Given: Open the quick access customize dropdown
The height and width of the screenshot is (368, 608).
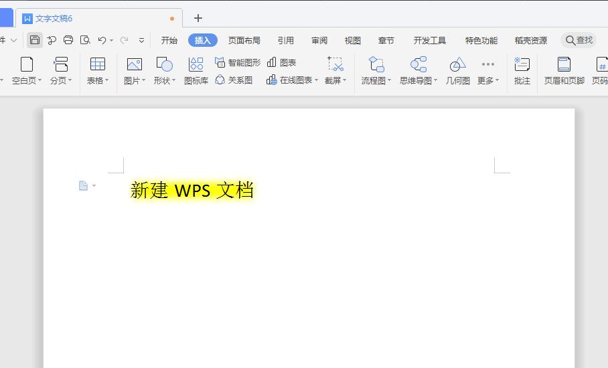Looking at the screenshot, I should click(x=141, y=40).
